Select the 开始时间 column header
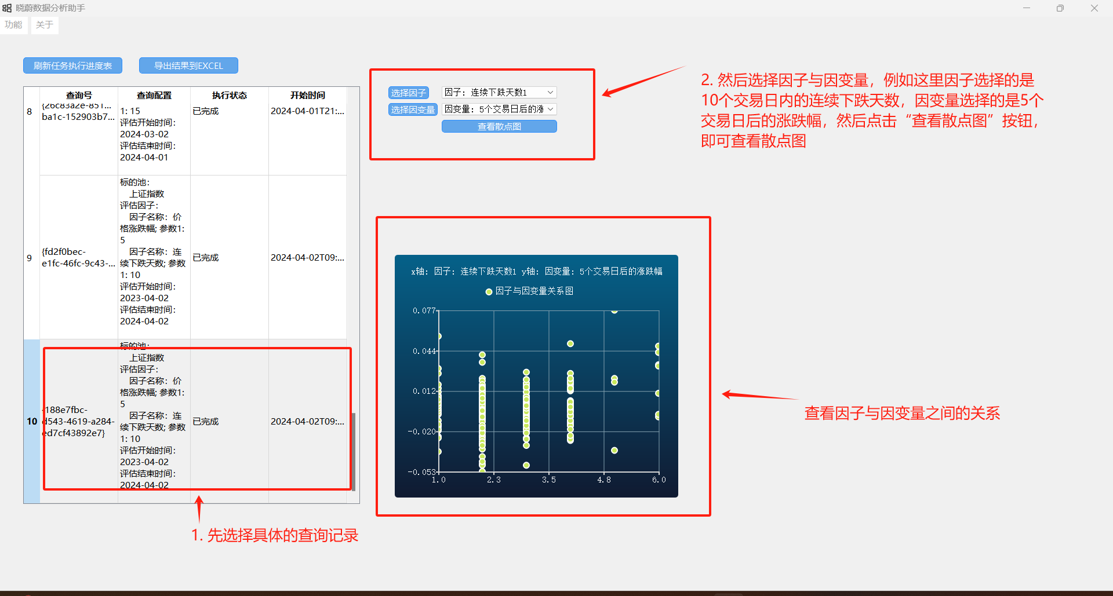 click(x=308, y=95)
